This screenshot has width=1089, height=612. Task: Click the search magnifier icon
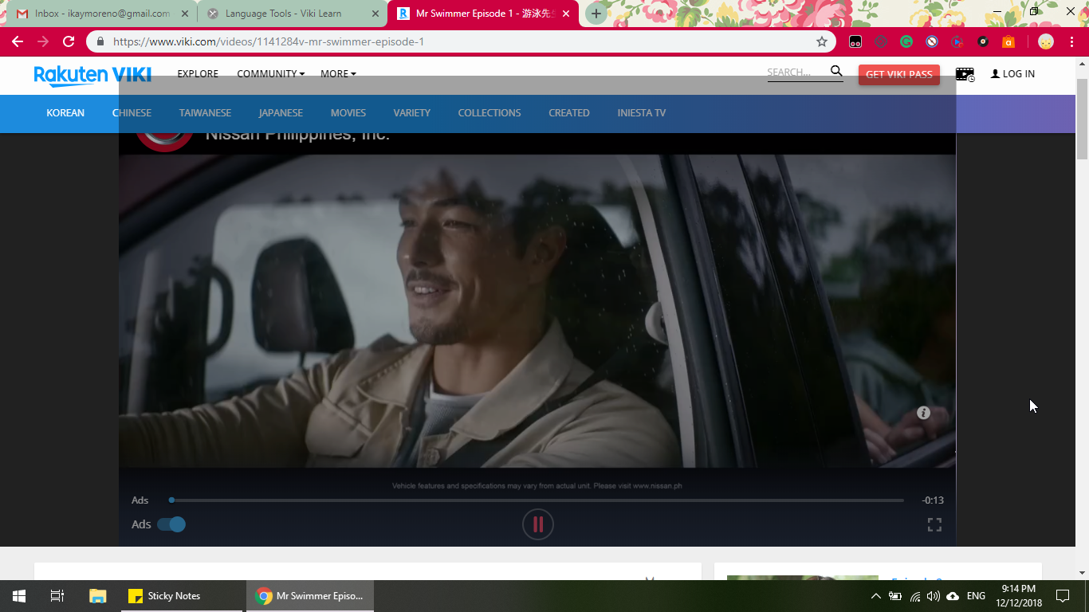(836, 72)
